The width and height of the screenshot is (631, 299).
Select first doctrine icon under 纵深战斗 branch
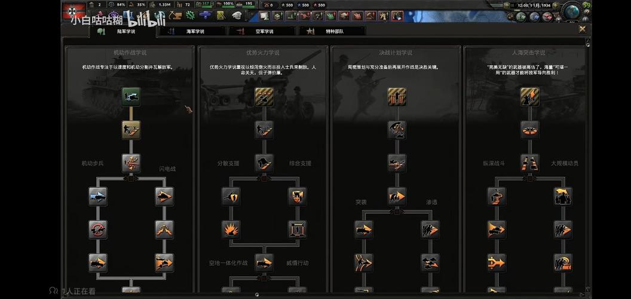pyautogui.click(x=496, y=196)
